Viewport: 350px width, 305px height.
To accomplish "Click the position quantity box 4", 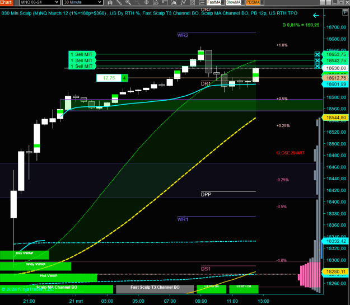I will (124, 78).
